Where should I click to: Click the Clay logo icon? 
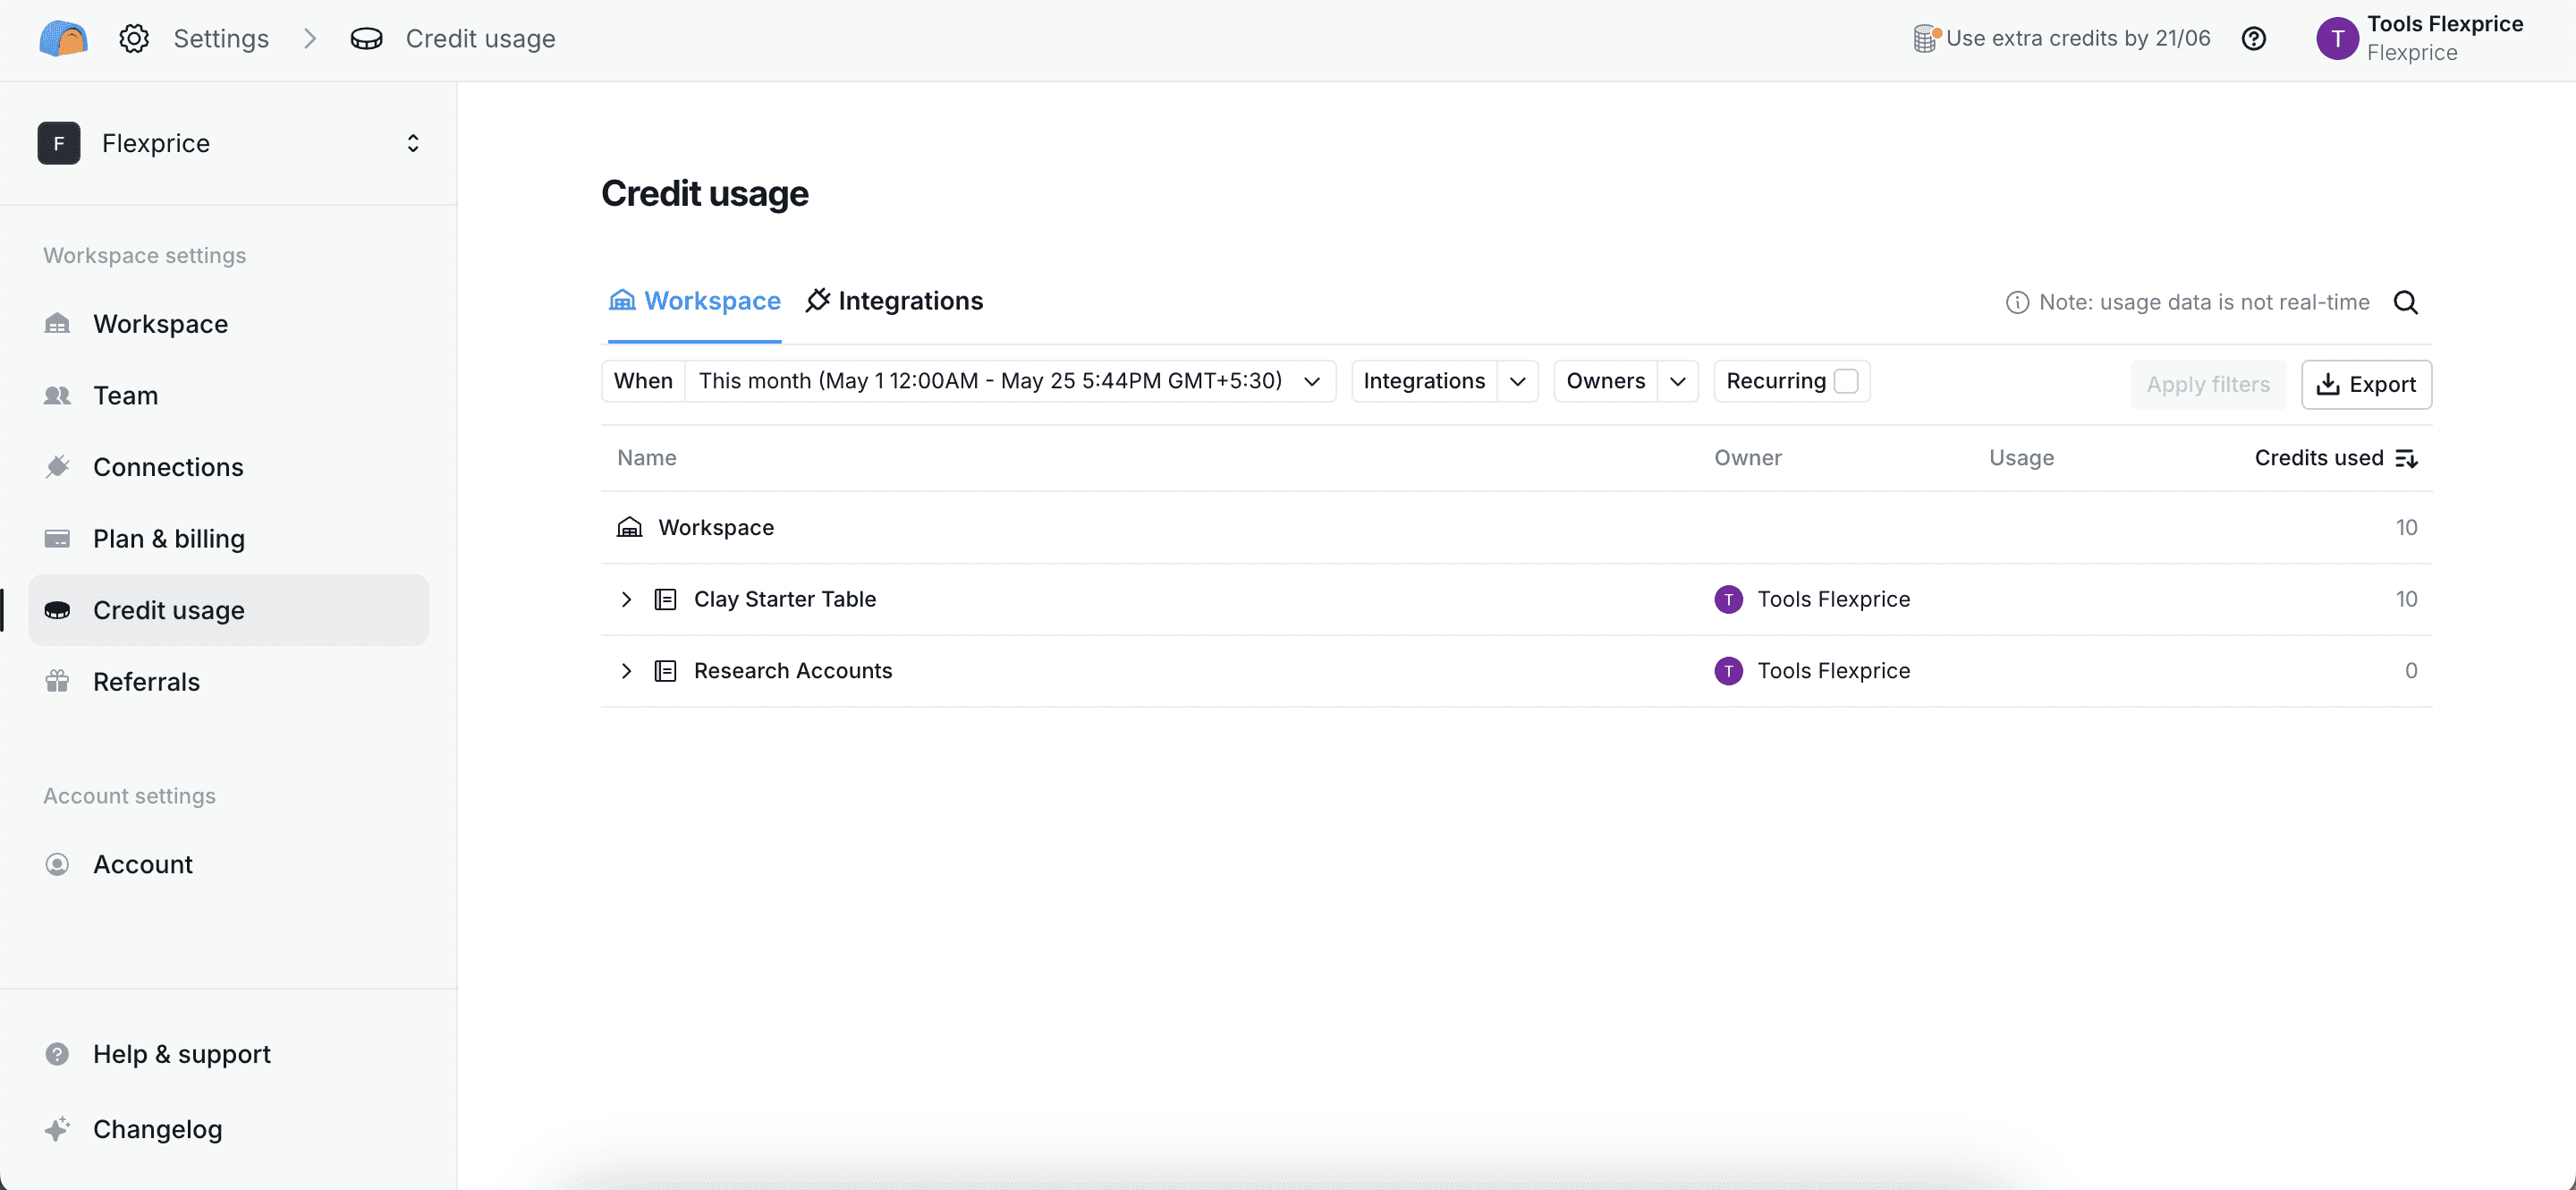coord(63,38)
